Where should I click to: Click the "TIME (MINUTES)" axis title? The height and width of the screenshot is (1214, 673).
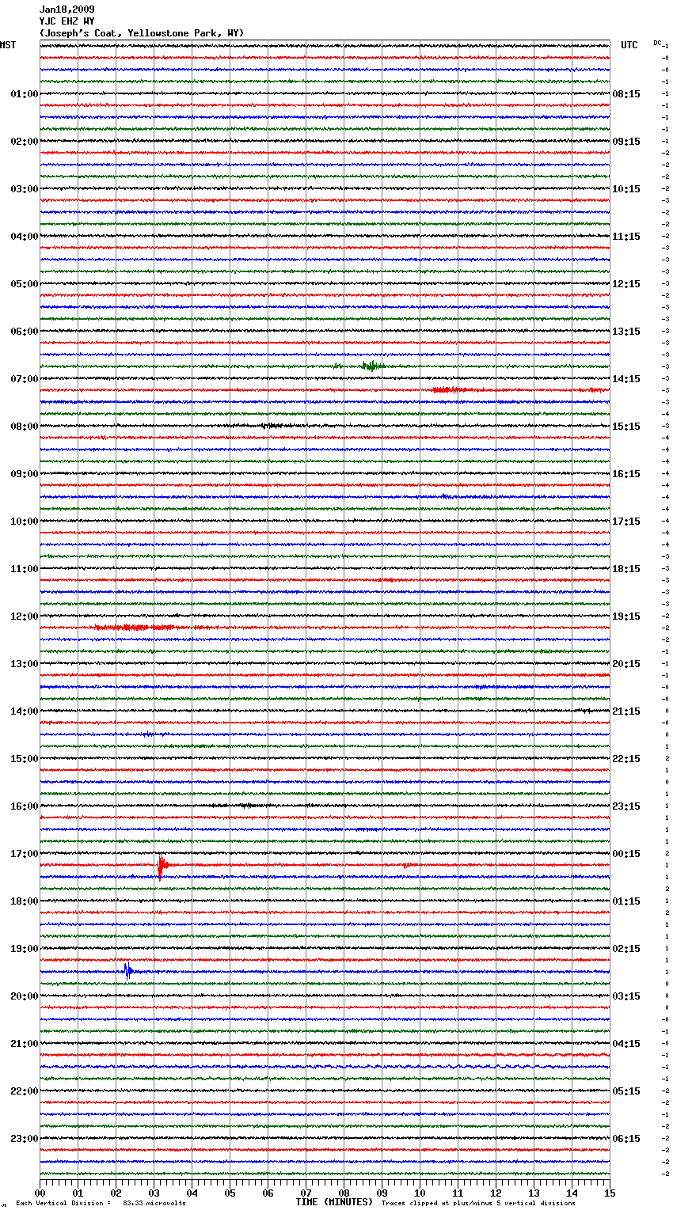[x=334, y=1202]
